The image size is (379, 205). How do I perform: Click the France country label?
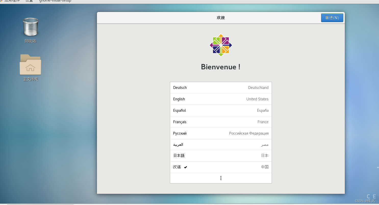click(x=263, y=122)
